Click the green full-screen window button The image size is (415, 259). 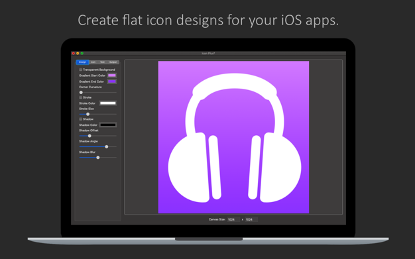pyautogui.click(x=82, y=54)
